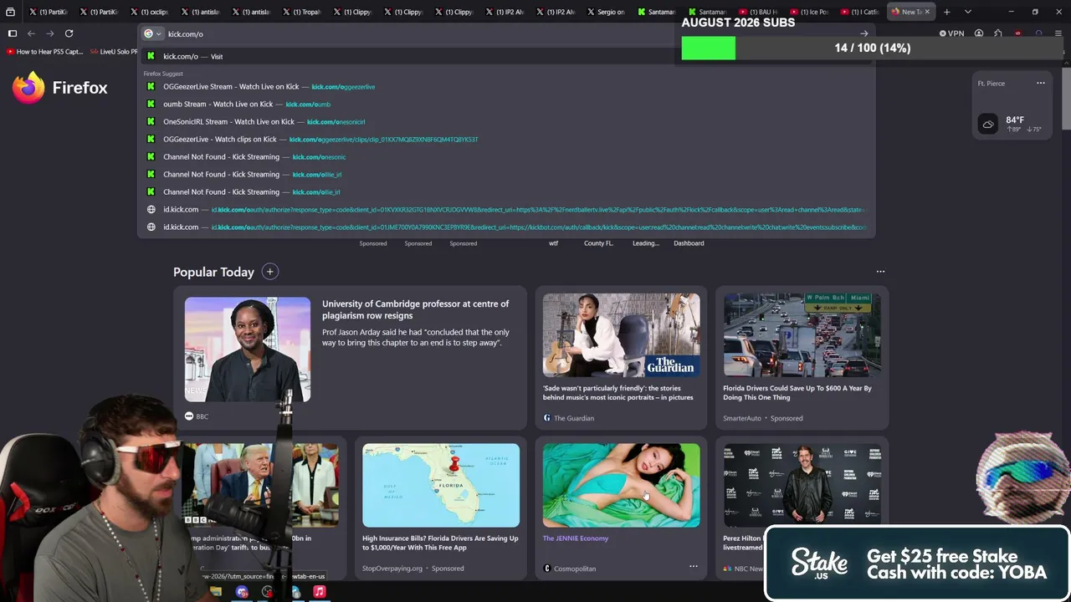Viewport: 1071px width, 602px height.
Task: Open the Music app in the taskbar
Action: [319, 592]
